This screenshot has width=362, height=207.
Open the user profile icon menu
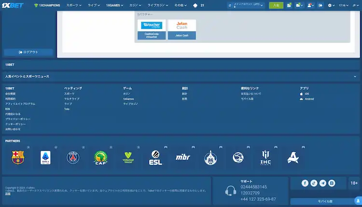pyautogui.click(x=310, y=5)
